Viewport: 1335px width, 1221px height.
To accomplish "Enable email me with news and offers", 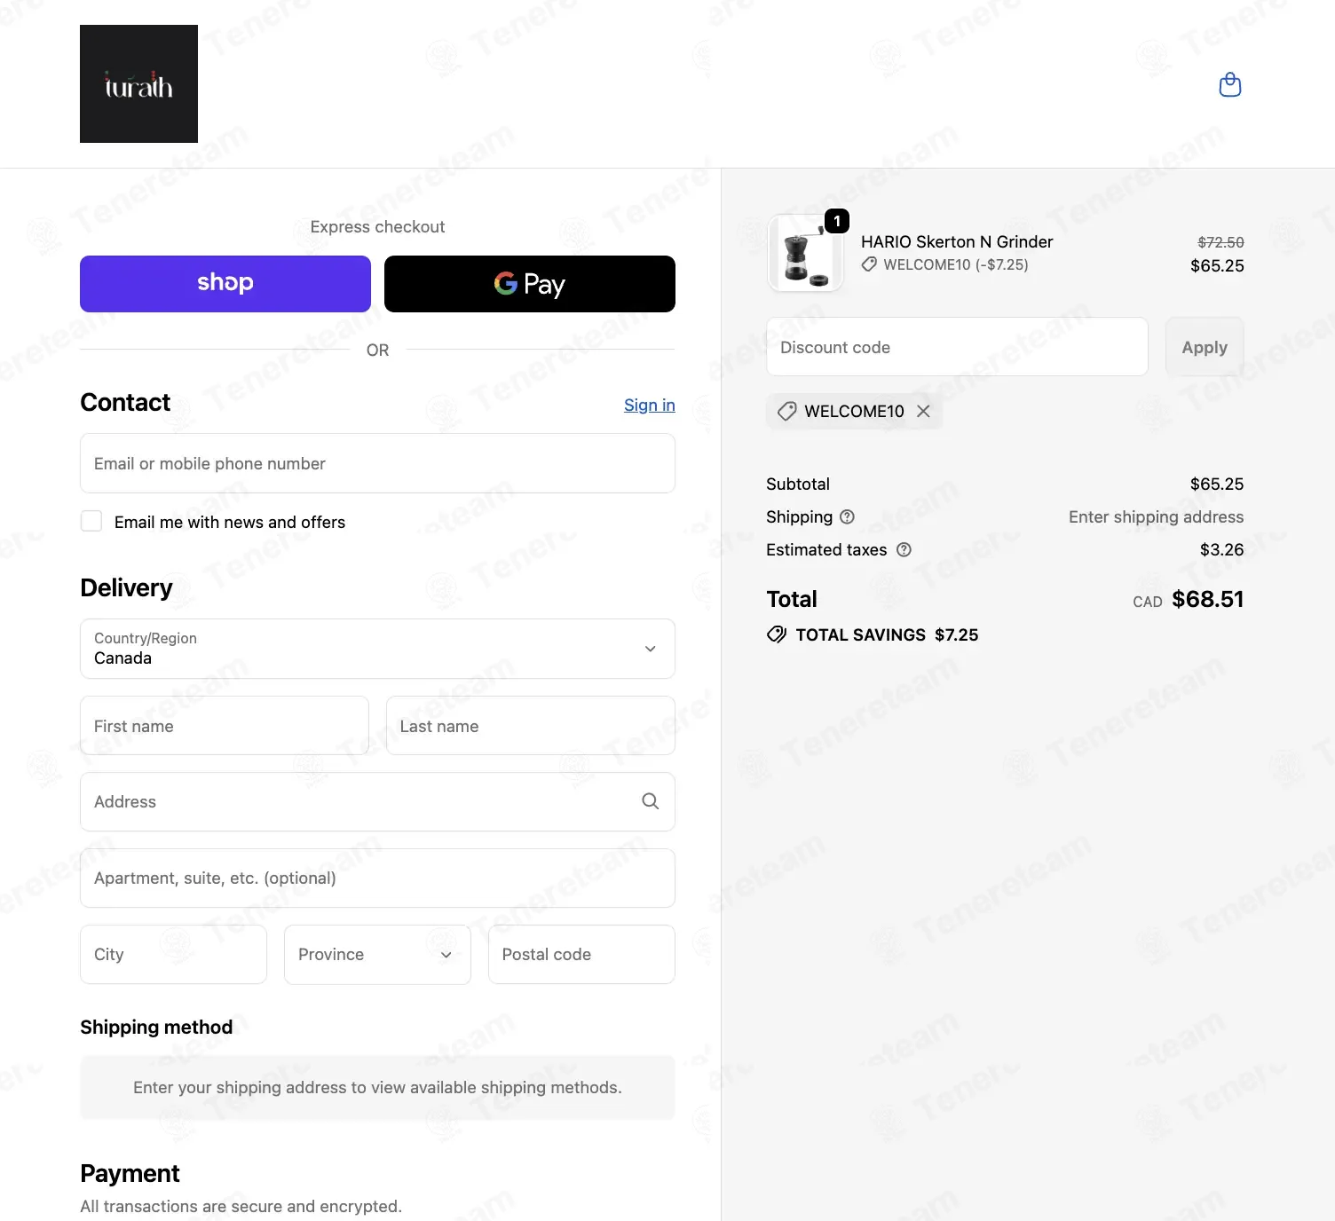I will 91,521.
